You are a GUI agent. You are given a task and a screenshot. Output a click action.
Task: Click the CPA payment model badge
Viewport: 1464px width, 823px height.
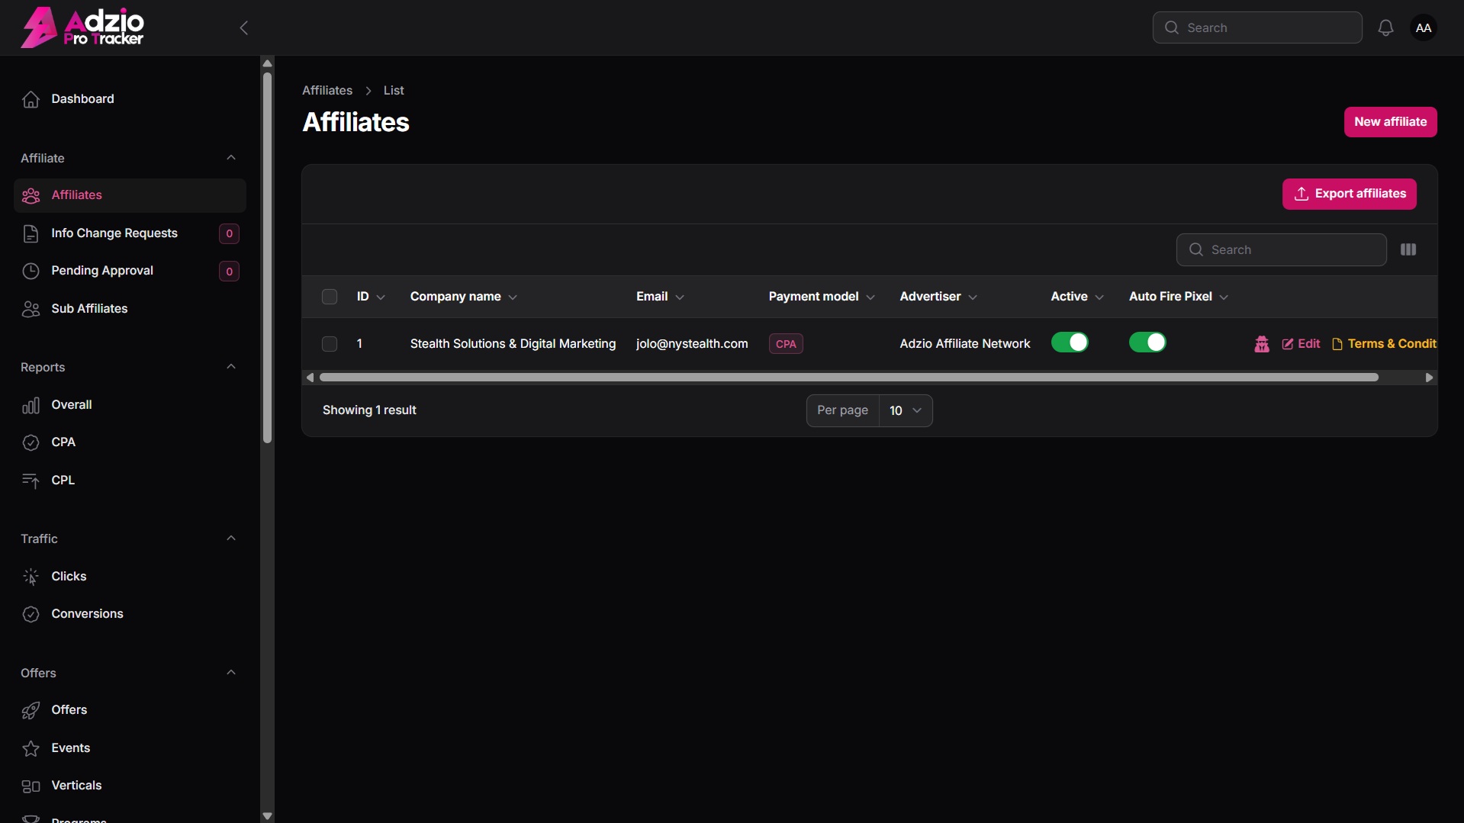coord(786,344)
